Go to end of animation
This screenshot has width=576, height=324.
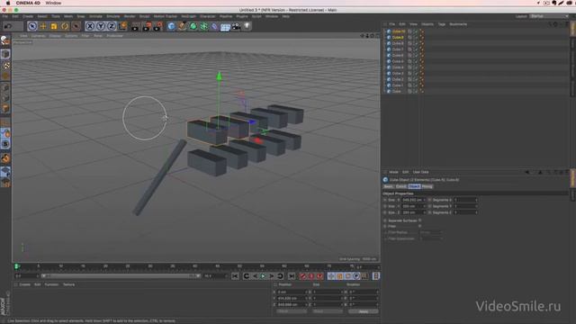[292, 276]
